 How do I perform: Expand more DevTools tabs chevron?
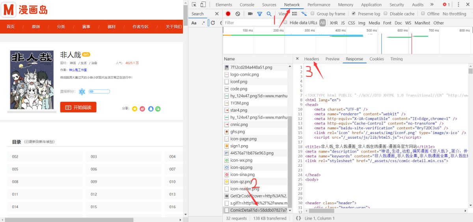(432, 5)
